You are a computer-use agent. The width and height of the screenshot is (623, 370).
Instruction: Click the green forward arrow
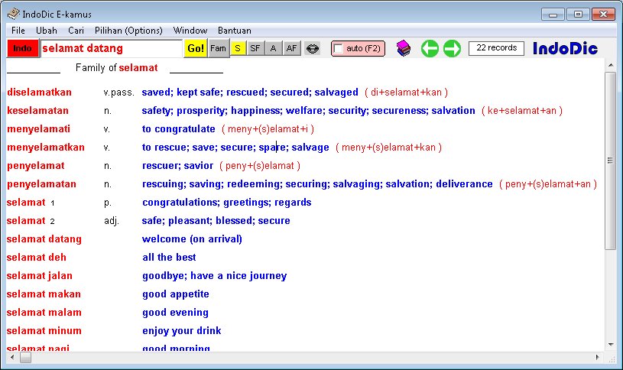452,48
